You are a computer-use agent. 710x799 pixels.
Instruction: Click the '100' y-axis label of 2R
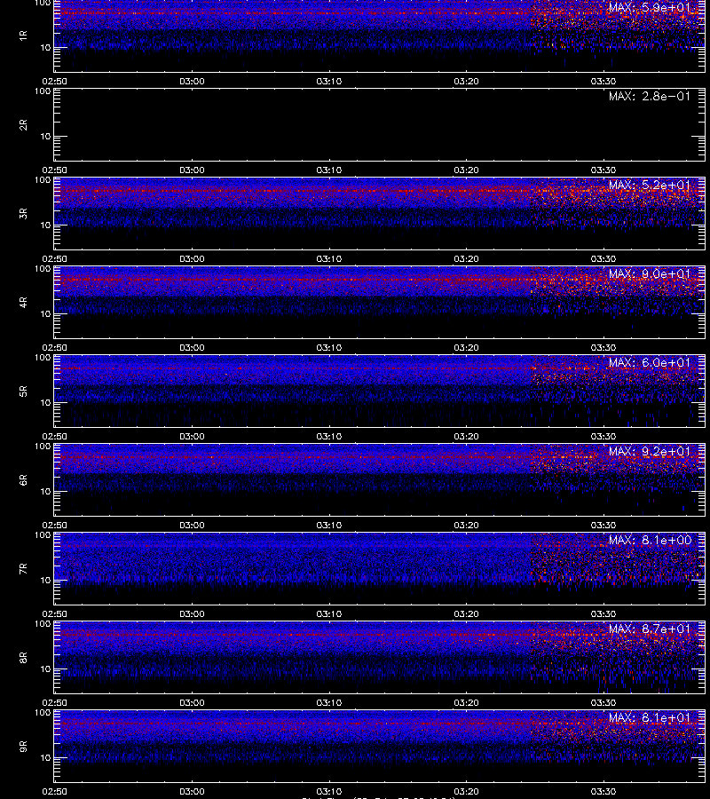tap(43, 91)
